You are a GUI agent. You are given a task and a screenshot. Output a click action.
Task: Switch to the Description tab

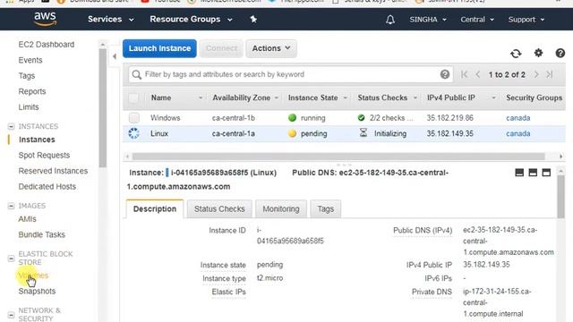[x=155, y=208]
